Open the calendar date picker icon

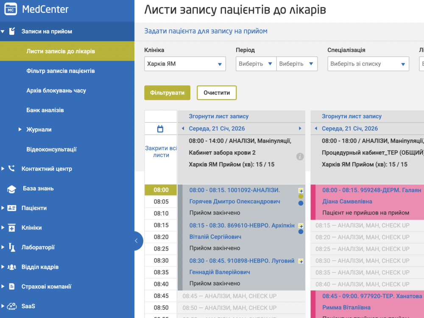[x=160, y=129]
